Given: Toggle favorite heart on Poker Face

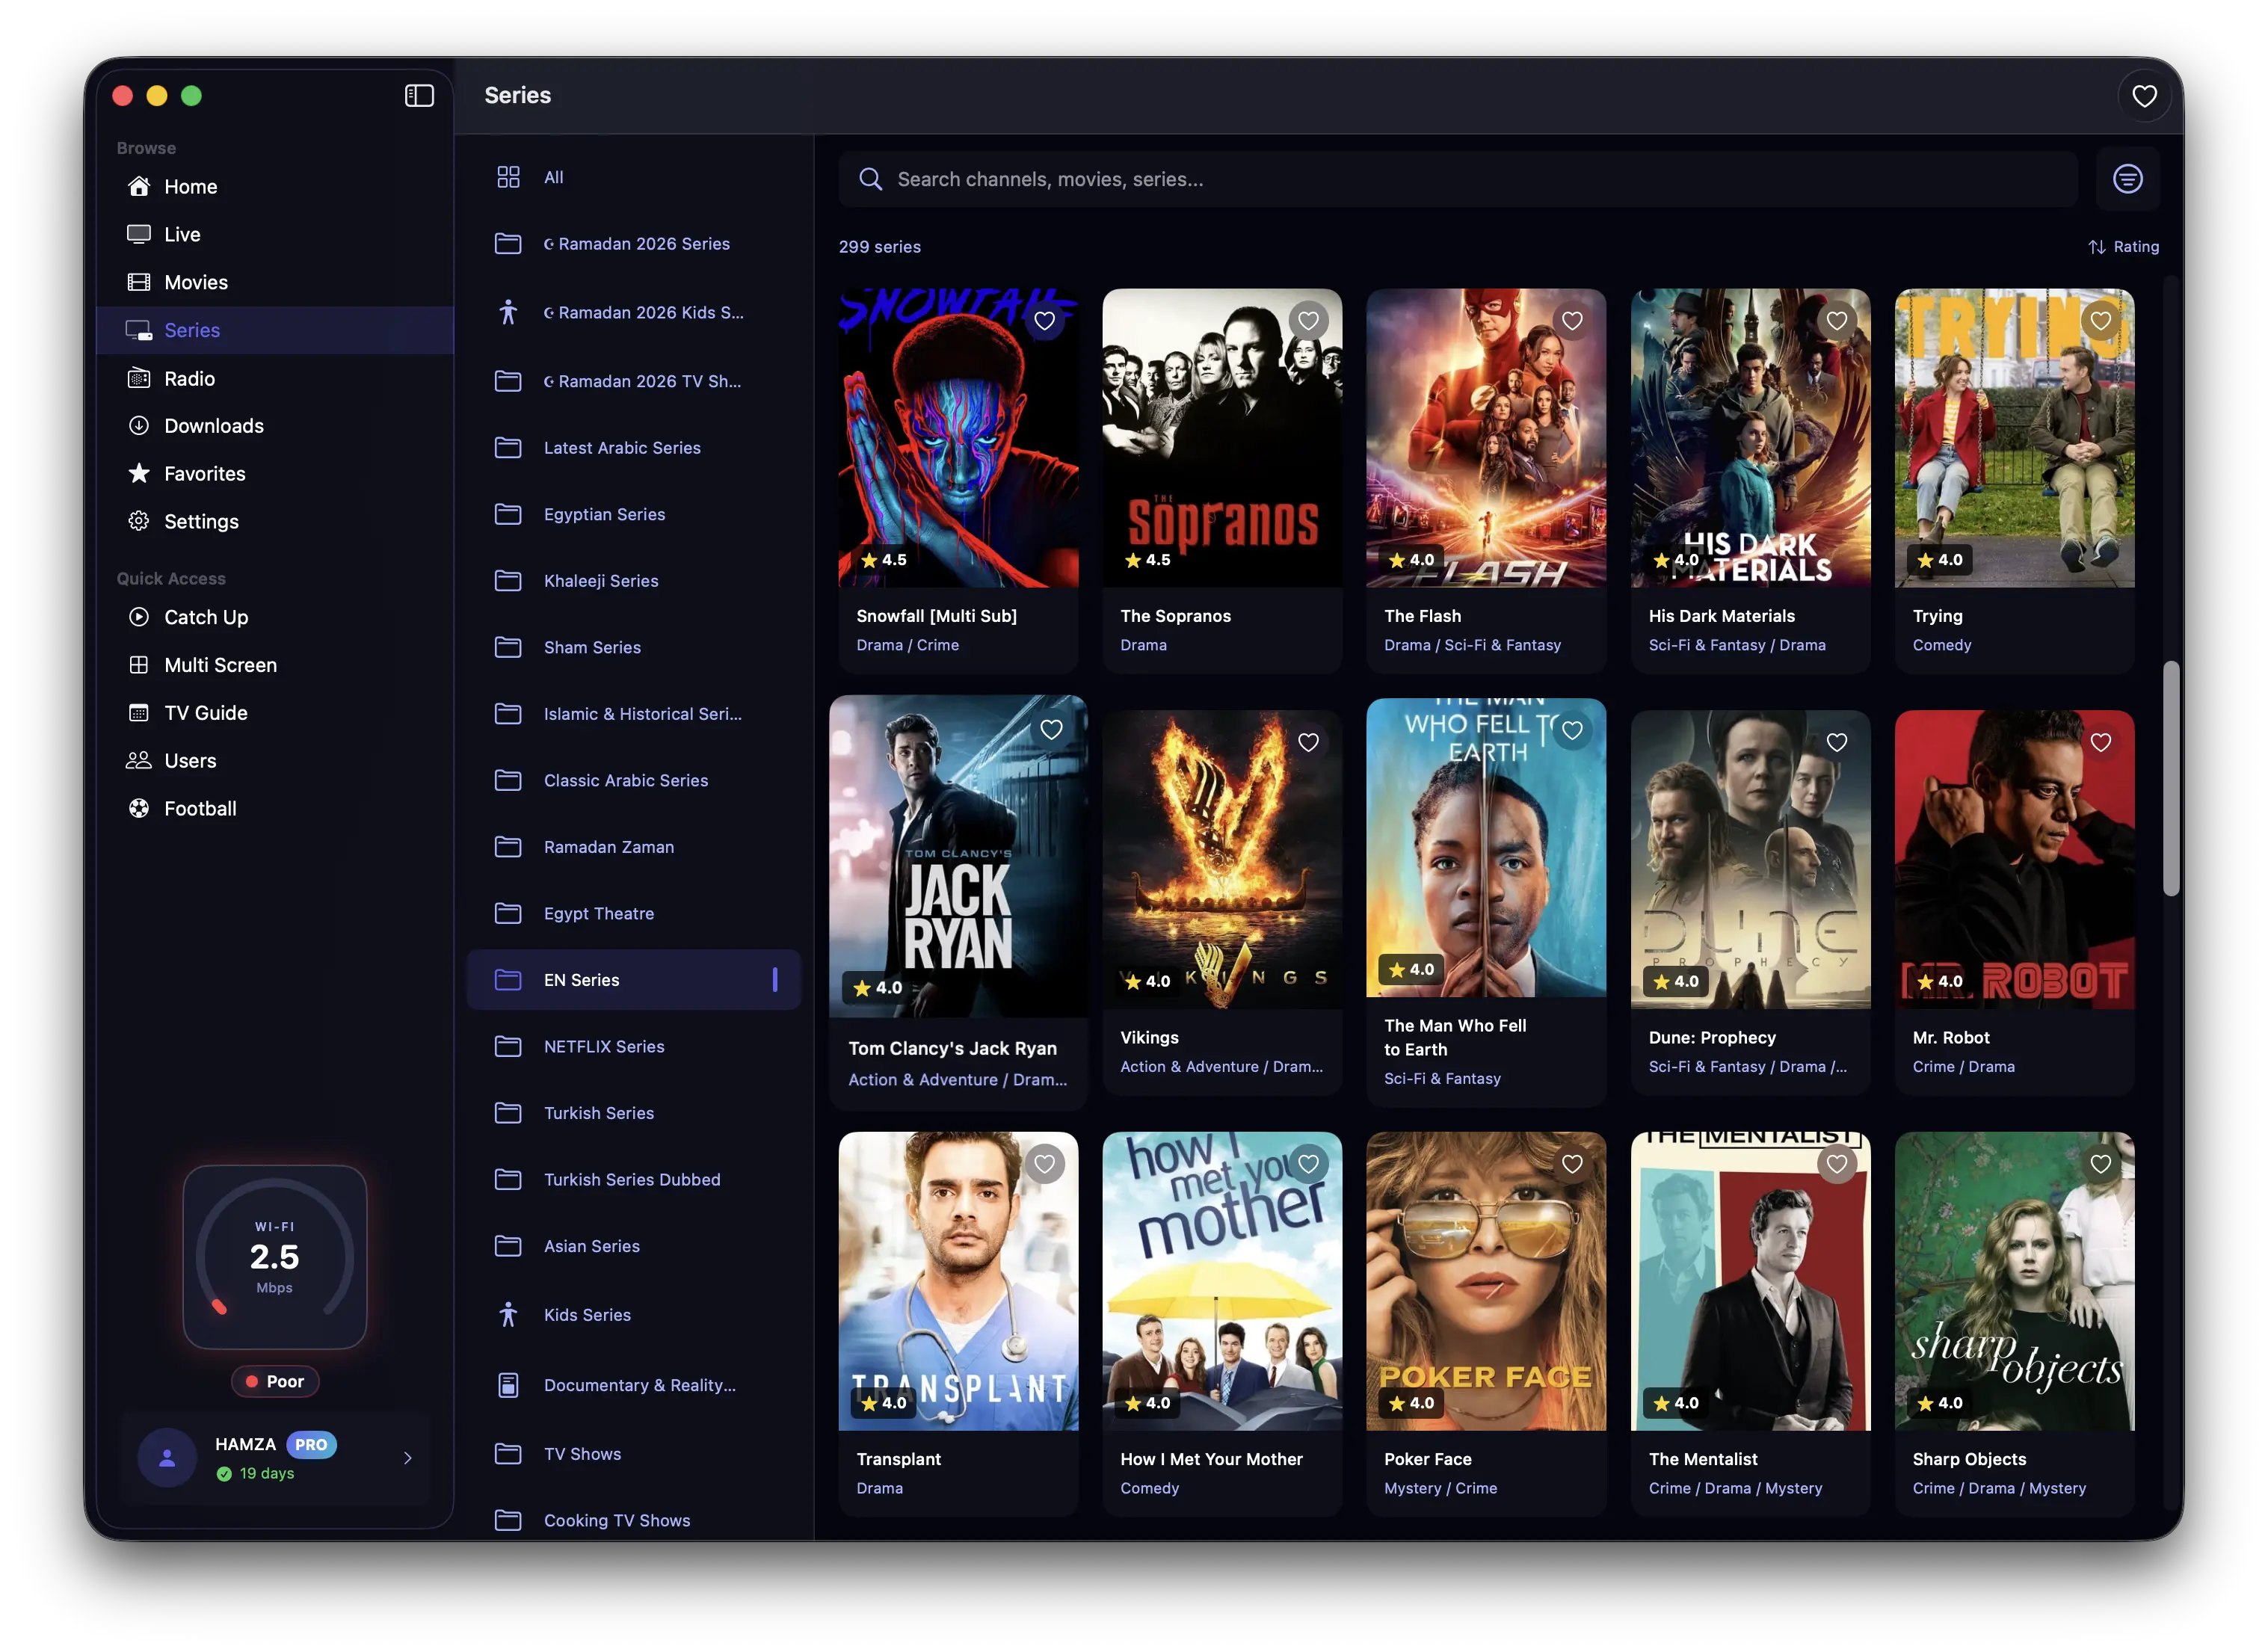Looking at the screenshot, I should pos(1572,1164).
